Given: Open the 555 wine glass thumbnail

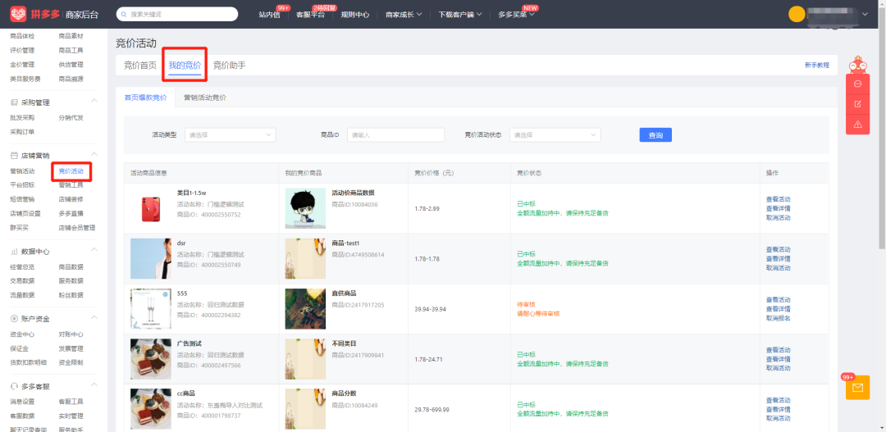Looking at the screenshot, I should (x=151, y=309).
